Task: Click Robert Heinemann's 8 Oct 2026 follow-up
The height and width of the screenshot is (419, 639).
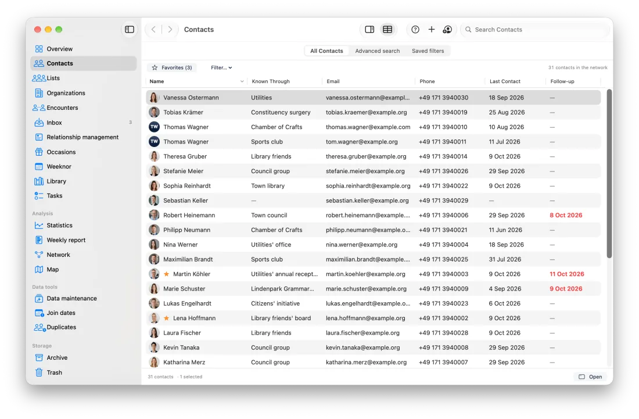Action: 566,215
